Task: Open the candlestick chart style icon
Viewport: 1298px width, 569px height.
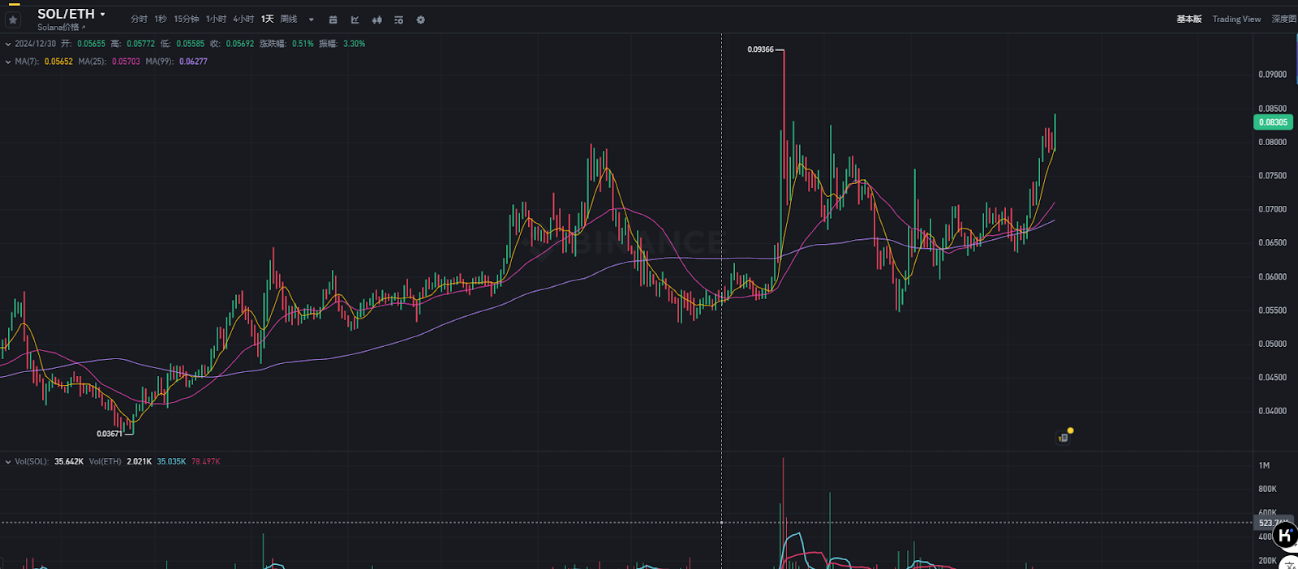Action: coord(376,20)
